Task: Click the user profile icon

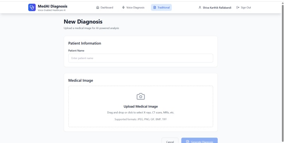Action: 200,7
